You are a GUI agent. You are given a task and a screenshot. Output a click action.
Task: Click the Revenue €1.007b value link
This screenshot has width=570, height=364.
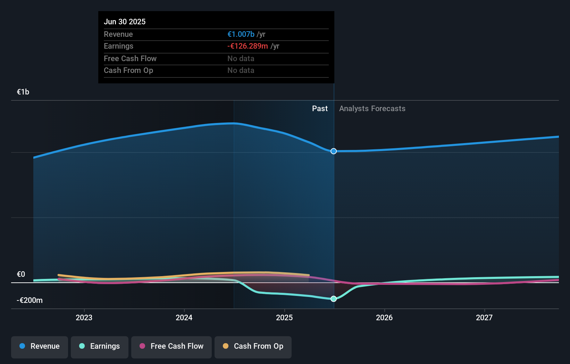(240, 34)
